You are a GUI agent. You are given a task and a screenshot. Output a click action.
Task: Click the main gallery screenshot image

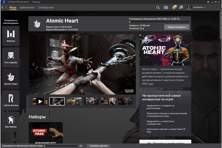[x=82, y=64]
